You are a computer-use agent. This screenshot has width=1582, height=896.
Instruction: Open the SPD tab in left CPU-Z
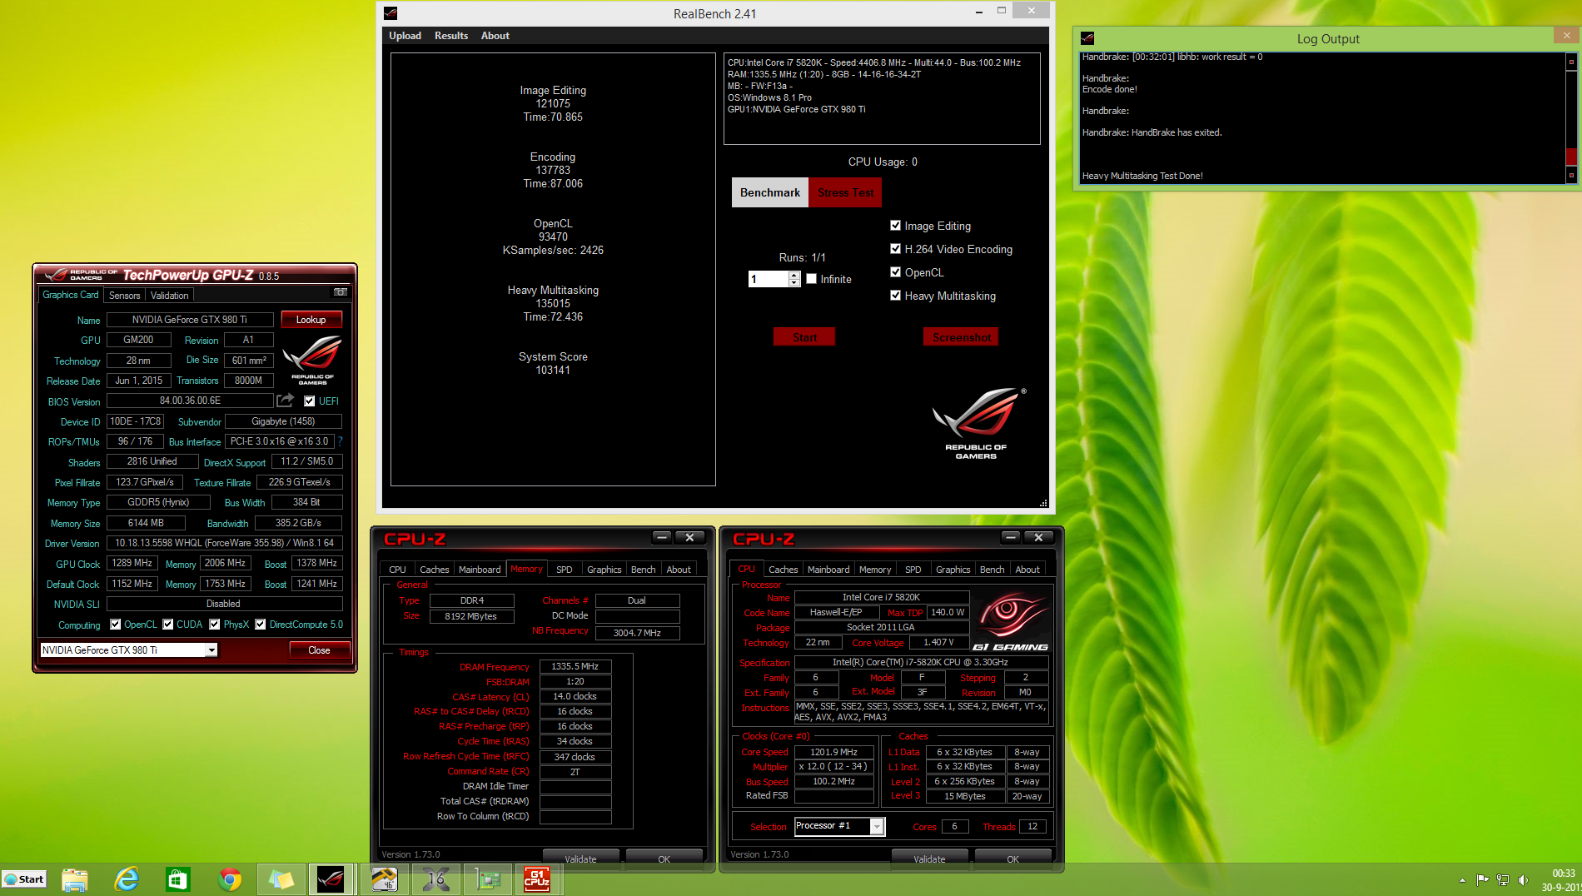[565, 570]
